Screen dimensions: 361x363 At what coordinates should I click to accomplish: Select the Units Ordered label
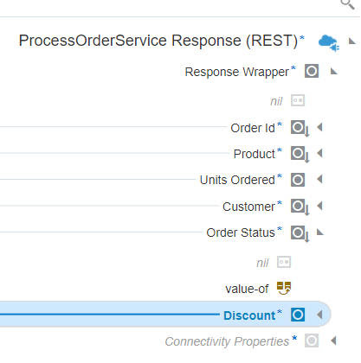tap(237, 180)
